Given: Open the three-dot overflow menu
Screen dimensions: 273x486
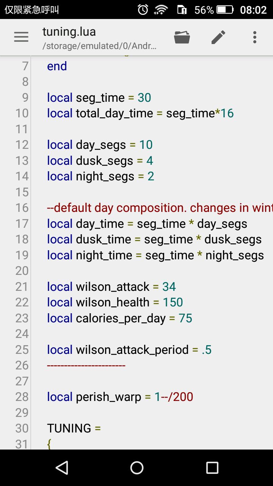Looking at the screenshot, I should coord(255,37).
